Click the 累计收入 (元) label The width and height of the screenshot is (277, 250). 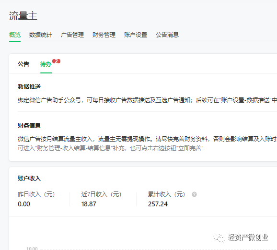tap(166, 194)
